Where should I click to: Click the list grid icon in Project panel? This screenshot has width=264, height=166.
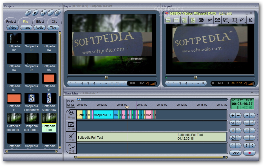tap(57, 13)
